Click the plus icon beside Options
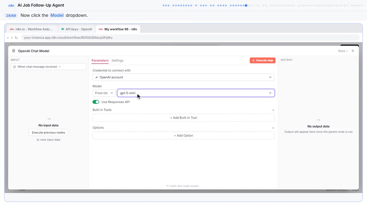367x206 pixels. [x=273, y=128]
